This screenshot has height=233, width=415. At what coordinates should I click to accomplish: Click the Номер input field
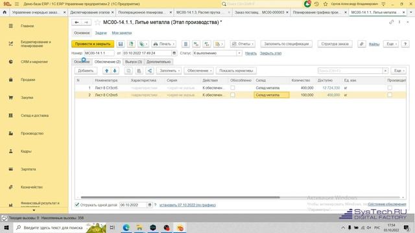tap(99, 53)
